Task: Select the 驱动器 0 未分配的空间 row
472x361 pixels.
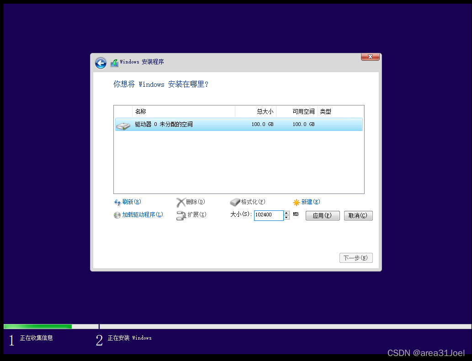Action: 239,124
